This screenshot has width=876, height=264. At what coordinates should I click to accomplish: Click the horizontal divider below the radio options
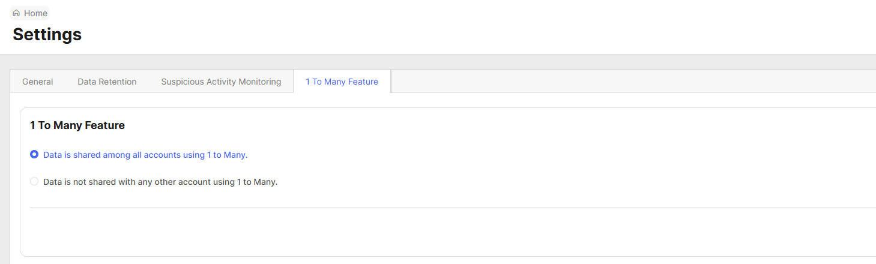[420, 208]
